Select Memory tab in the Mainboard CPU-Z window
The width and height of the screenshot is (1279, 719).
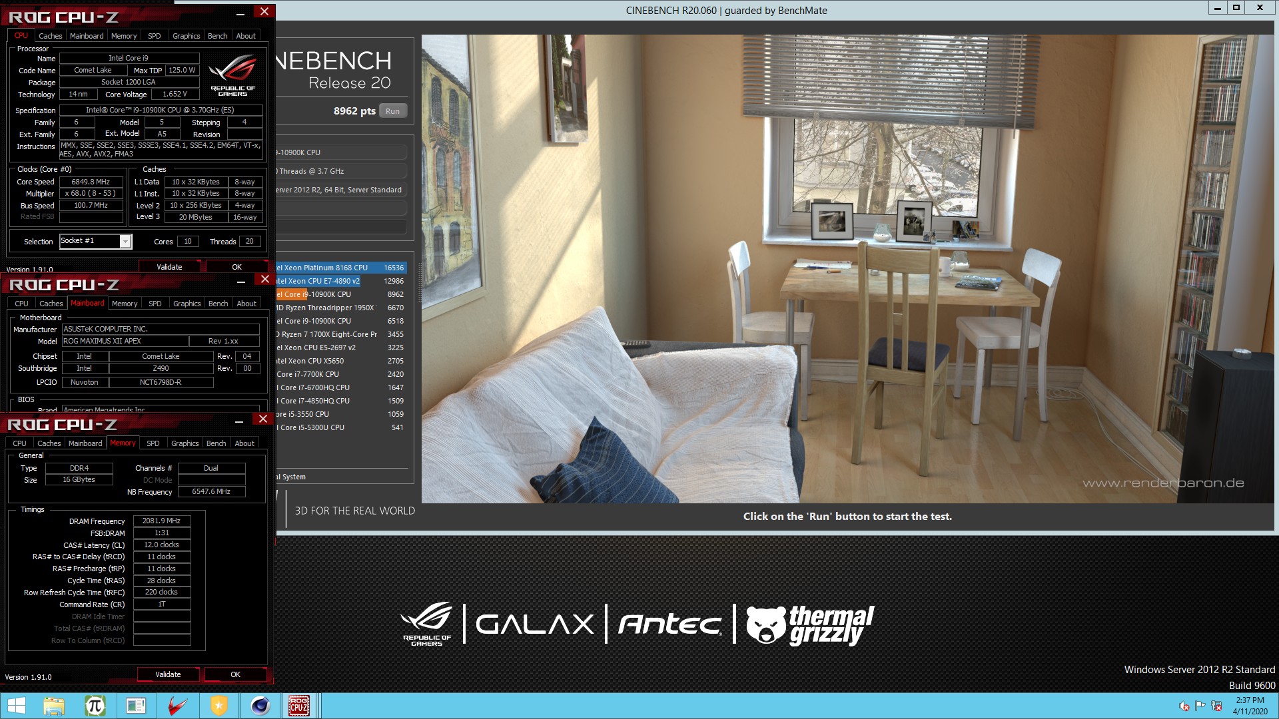click(x=125, y=304)
